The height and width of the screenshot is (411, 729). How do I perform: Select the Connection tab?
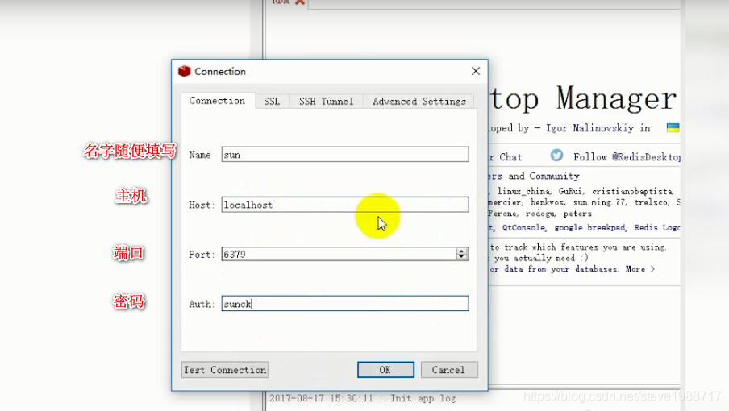[217, 101]
